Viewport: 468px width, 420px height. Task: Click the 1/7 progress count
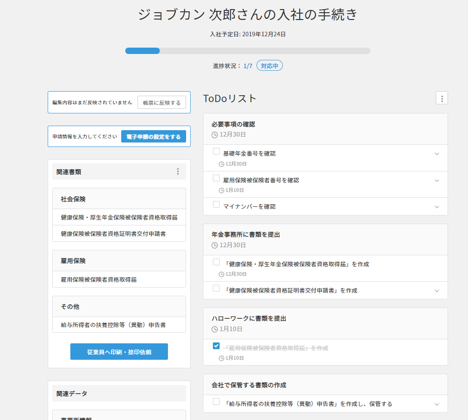pos(248,66)
